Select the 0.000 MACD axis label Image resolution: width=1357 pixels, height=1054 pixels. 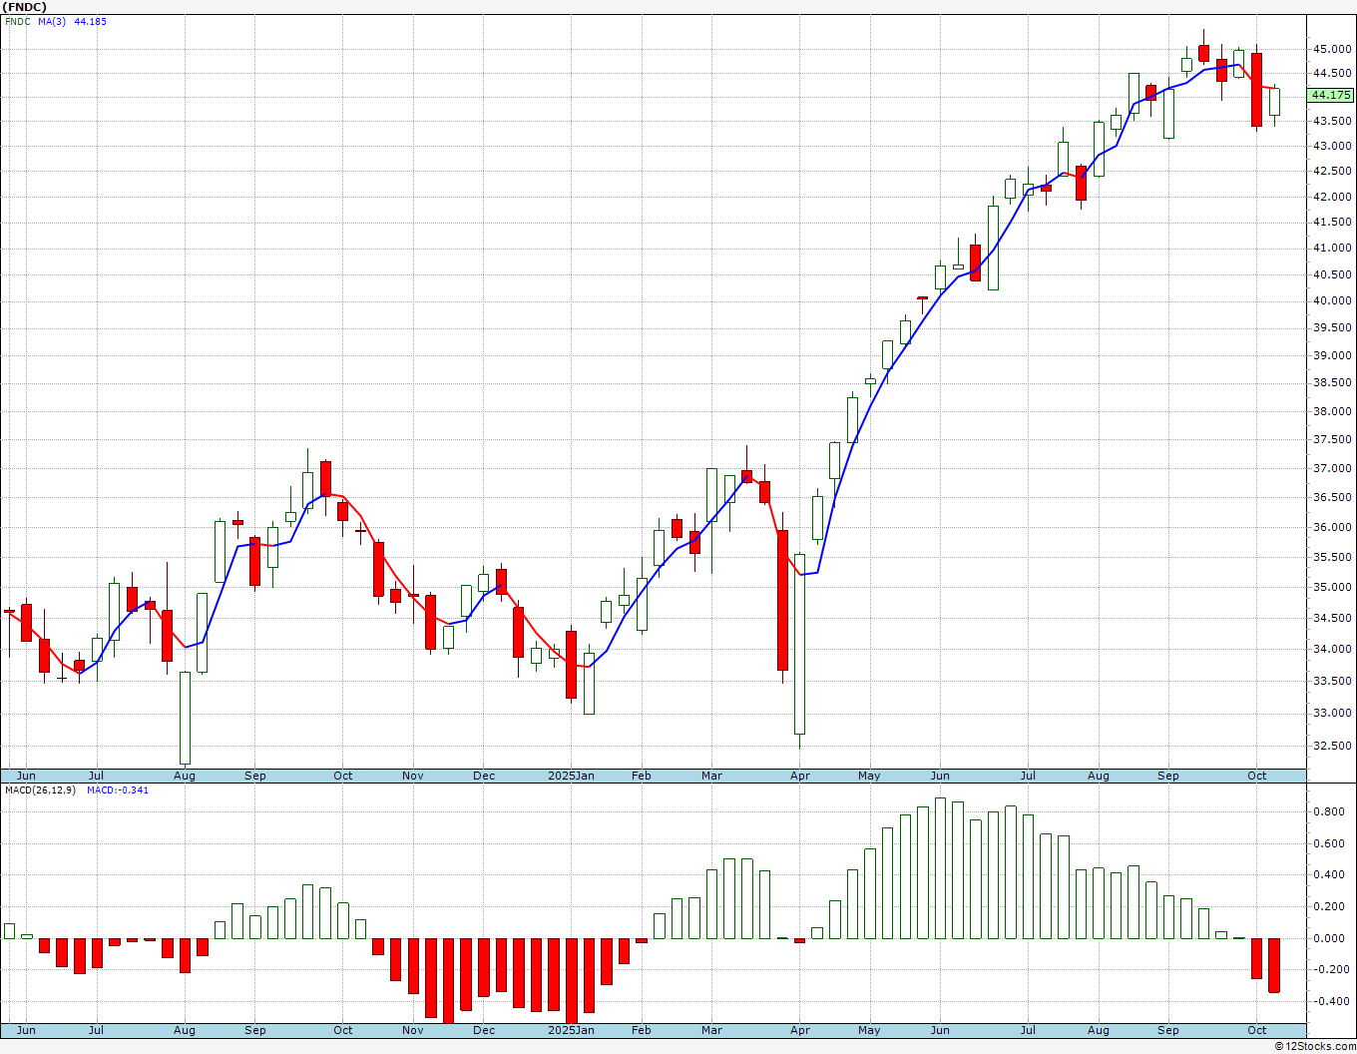[x=1327, y=938]
